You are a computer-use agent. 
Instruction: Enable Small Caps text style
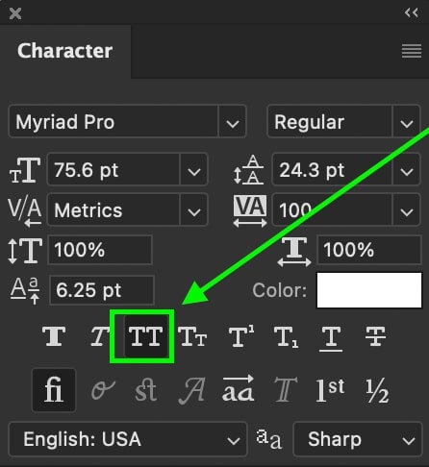(x=192, y=336)
